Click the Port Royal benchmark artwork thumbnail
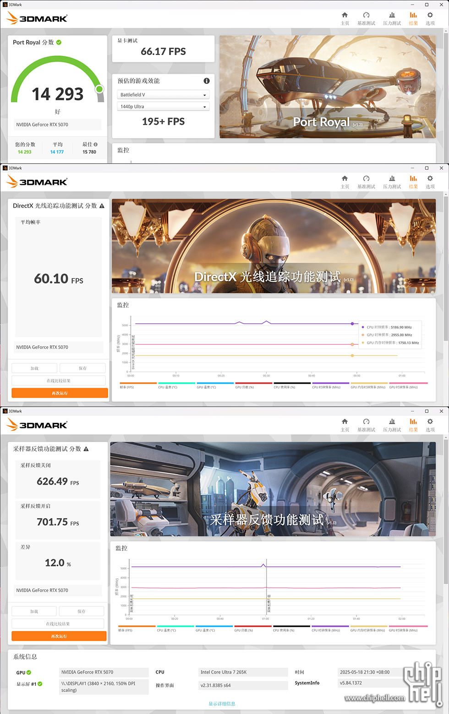The width and height of the screenshot is (449, 714). 328,87
